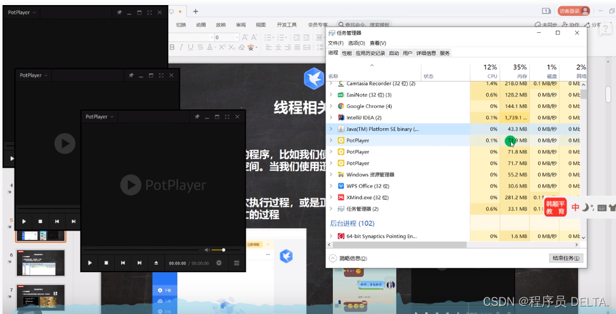Select slide 6 thumbnail in WPS slide panel
The width and height of the screenshot is (616, 314).
pos(41,263)
